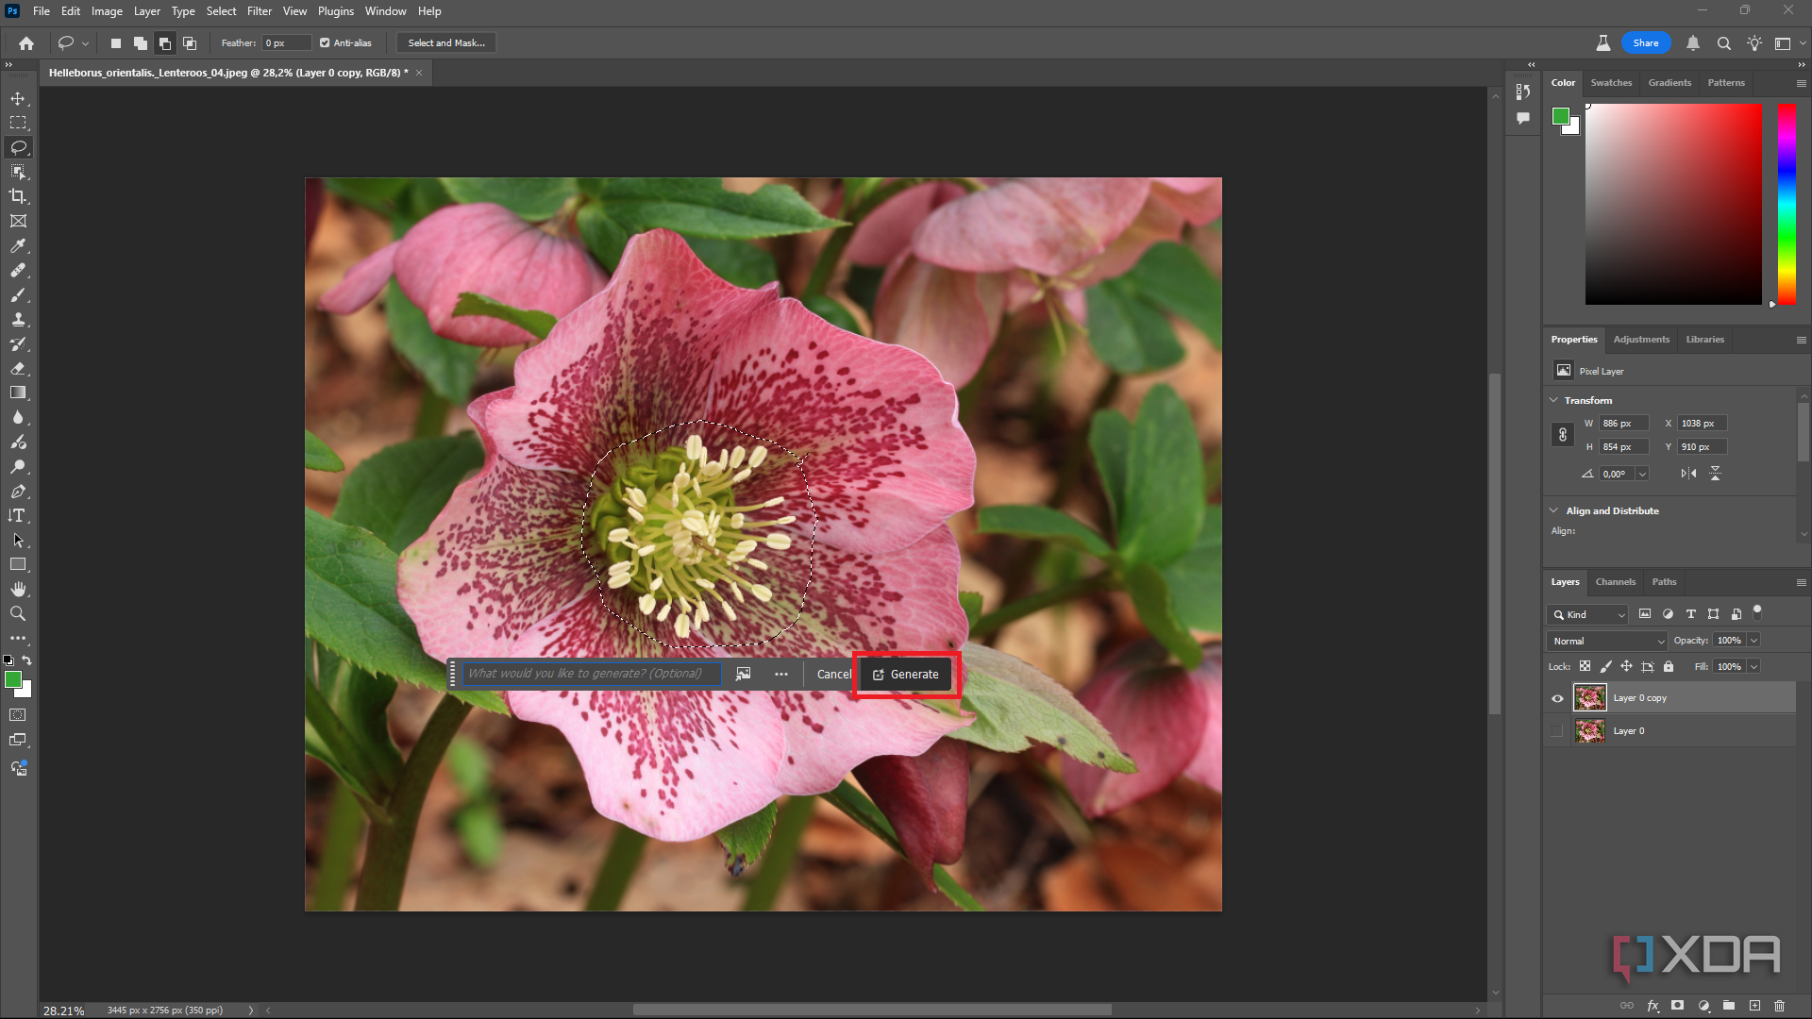Switch to the Channels tab

pos(1616,582)
